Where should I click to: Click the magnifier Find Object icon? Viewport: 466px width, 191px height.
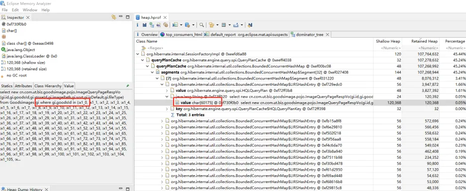(201, 25)
